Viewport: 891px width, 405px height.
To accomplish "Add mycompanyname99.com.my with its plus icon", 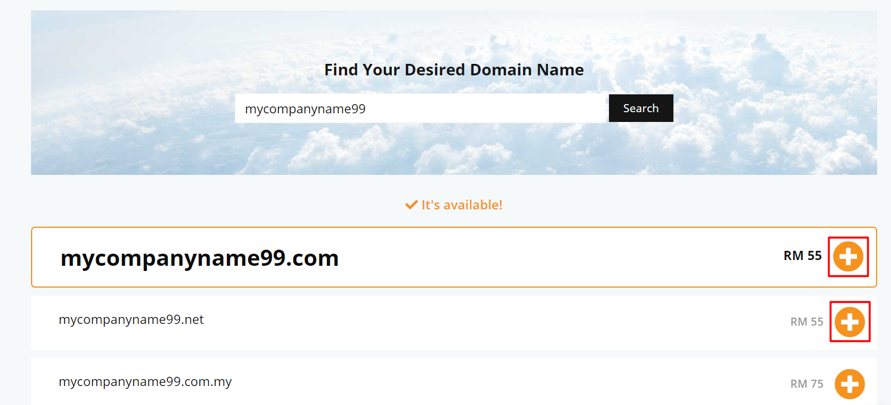I will tap(850, 384).
